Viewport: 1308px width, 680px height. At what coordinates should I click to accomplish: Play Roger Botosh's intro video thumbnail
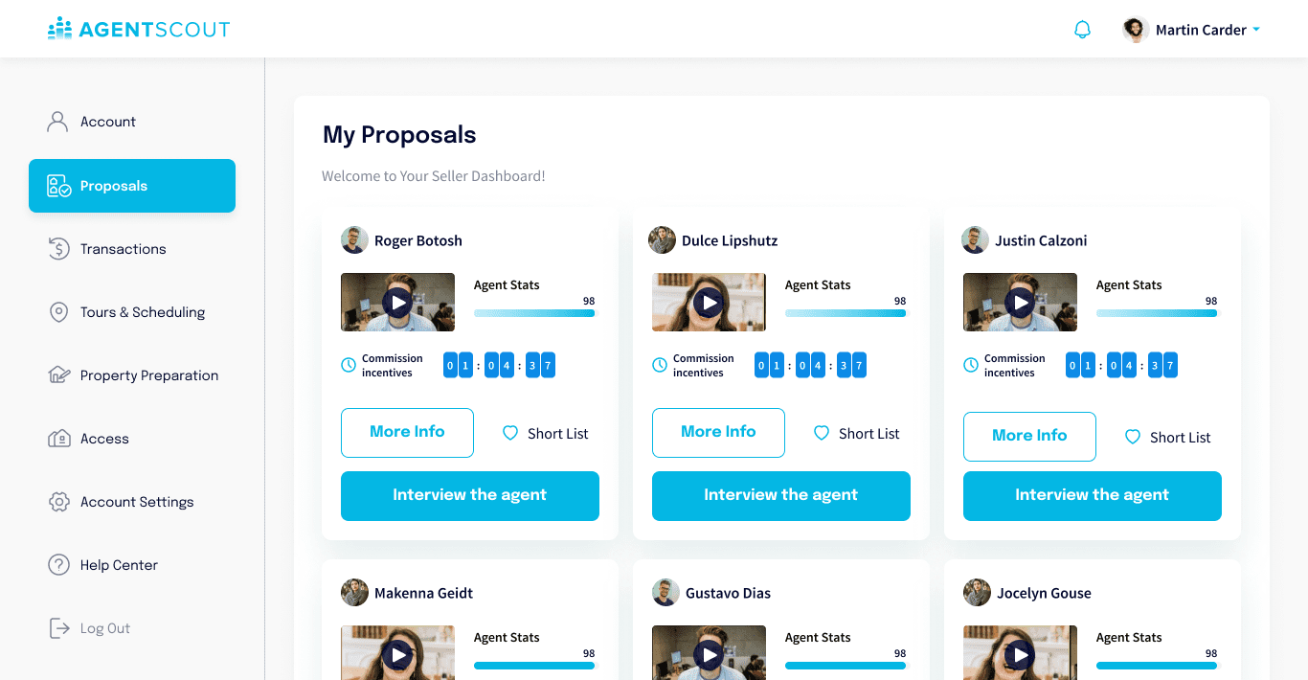[397, 303]
